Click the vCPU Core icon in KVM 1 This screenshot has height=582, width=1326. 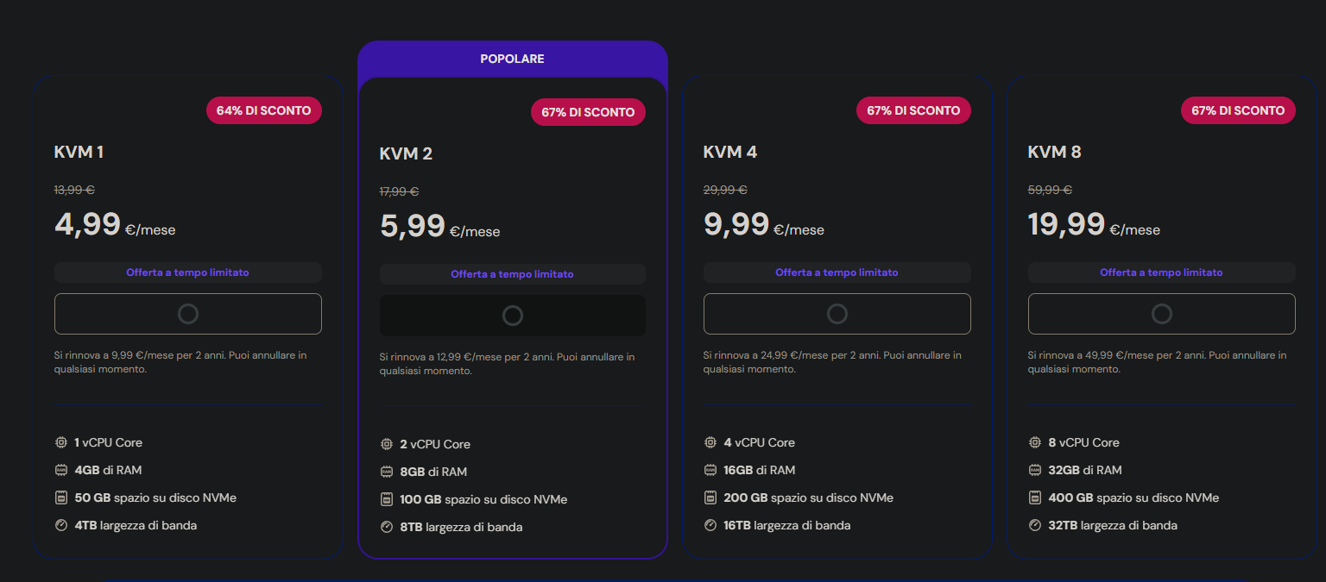(61, 442)
